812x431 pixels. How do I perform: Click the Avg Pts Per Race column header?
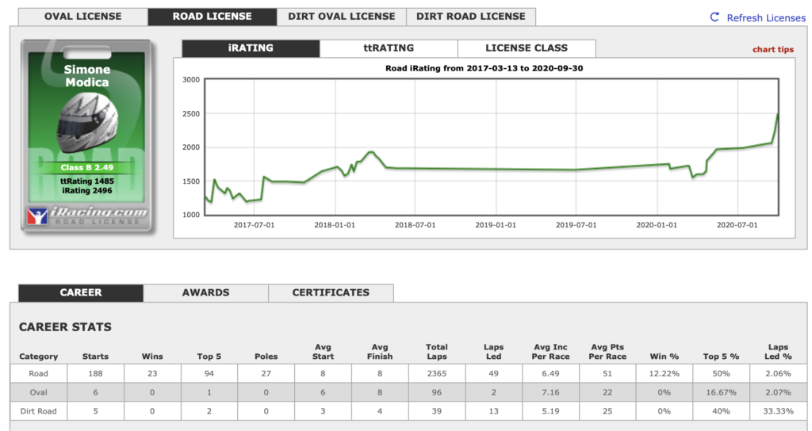pos(607,352)
